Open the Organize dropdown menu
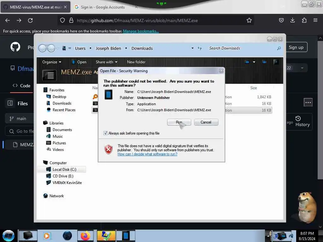 pos(52,62)
